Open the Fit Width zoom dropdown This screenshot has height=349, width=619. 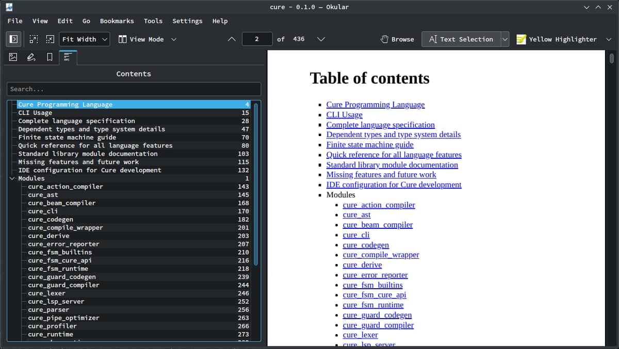coord(85,39)
